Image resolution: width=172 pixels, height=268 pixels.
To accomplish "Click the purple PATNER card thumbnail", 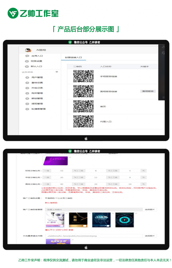I will 55,161.
